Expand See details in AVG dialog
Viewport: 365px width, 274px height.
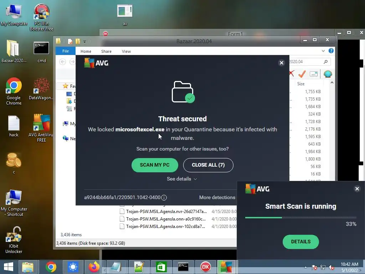182,179
